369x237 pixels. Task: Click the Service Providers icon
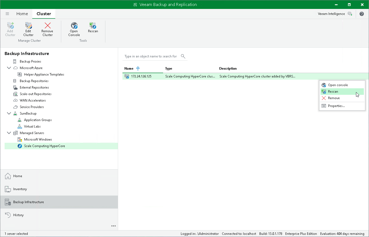15,107
